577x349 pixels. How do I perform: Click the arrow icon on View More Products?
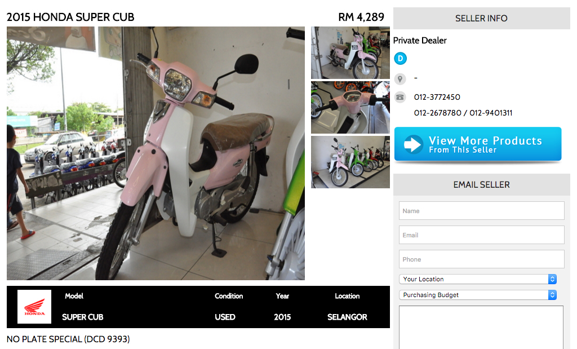point(413,144)
